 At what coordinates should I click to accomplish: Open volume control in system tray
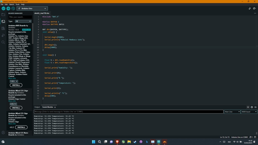pos(237,142)
